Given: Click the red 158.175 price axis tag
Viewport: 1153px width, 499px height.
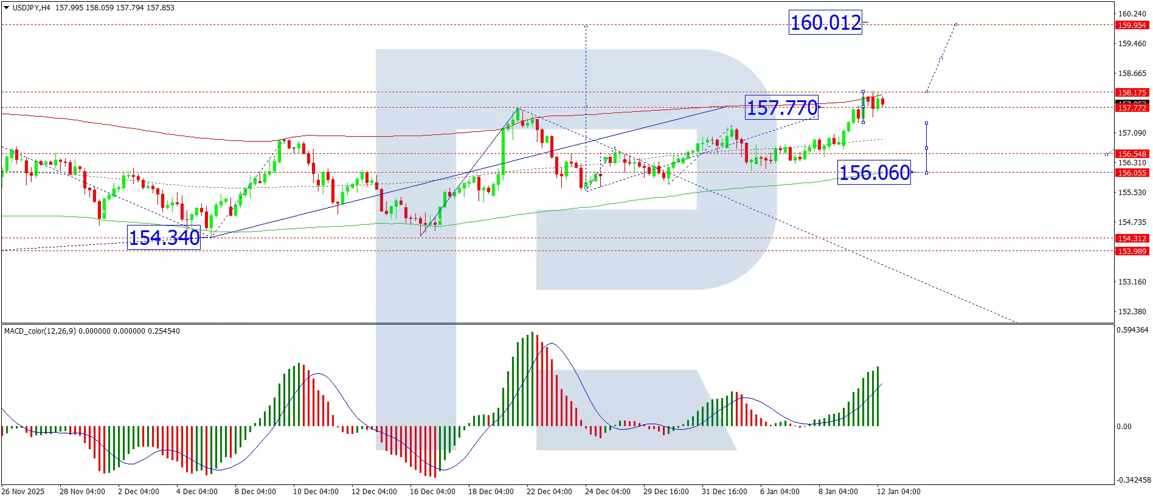Looking at the screenshot, I should 1132,93.
